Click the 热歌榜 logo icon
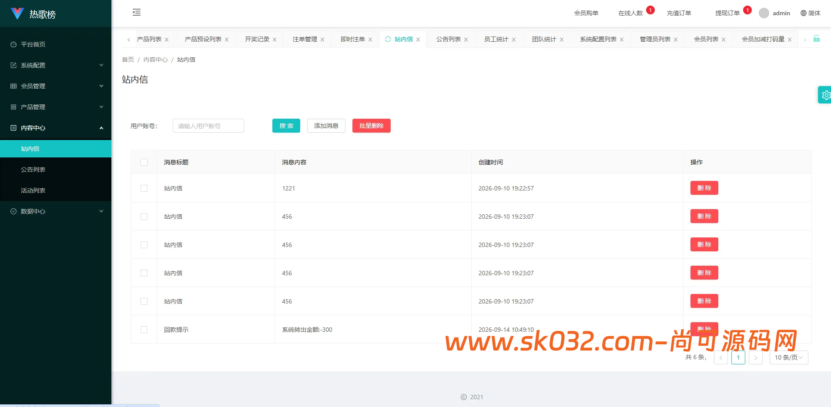 pos(17,13)
